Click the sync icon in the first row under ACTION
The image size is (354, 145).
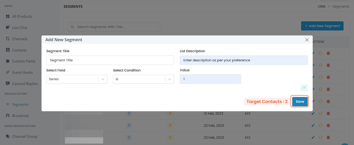click(321, 53)
